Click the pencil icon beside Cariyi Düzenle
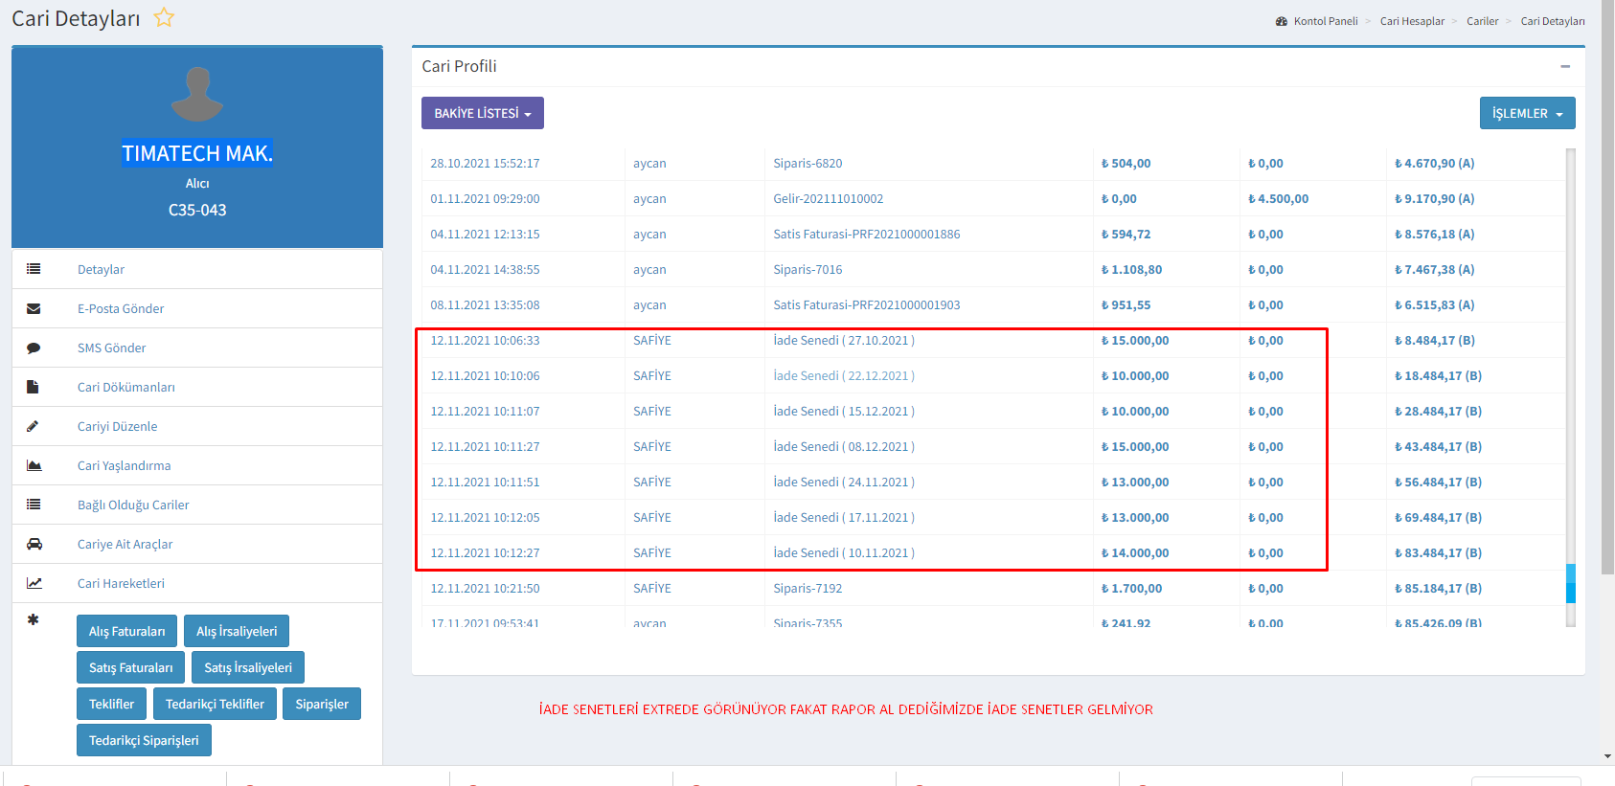This screenshot has height=786, width=1615. tap(34, 426)
